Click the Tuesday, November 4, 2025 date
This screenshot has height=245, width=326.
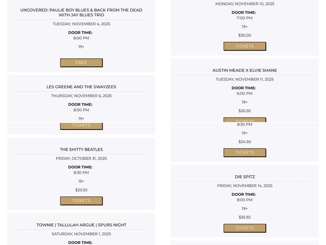(81, 24)
